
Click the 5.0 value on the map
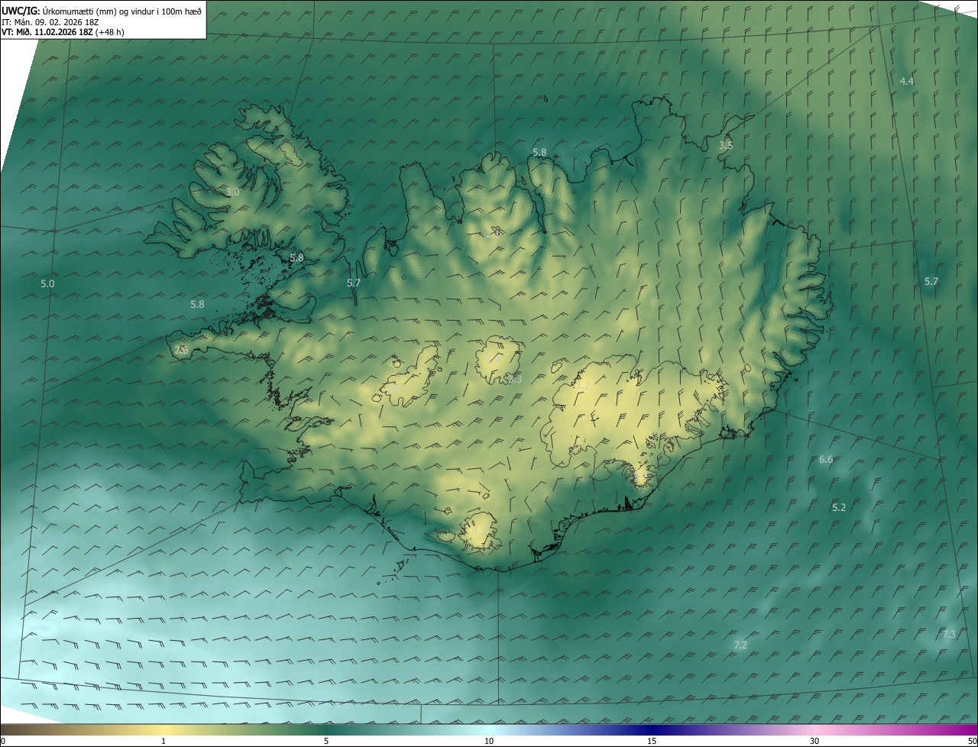click(47, 283)
